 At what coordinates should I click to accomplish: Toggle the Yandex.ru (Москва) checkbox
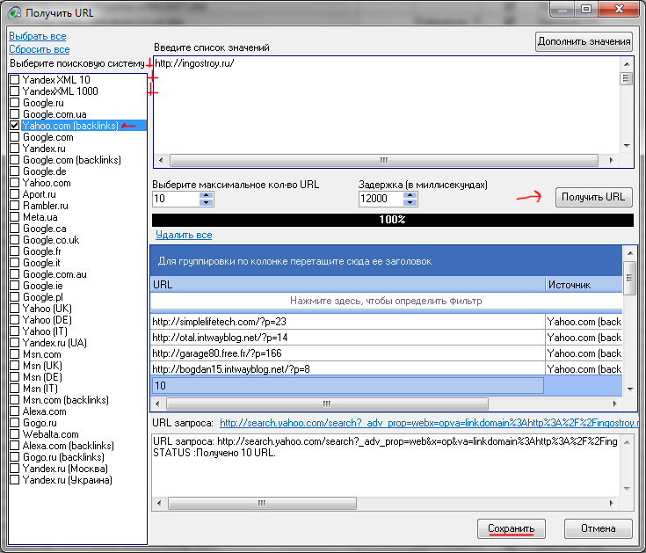click(x=15, y=469)
